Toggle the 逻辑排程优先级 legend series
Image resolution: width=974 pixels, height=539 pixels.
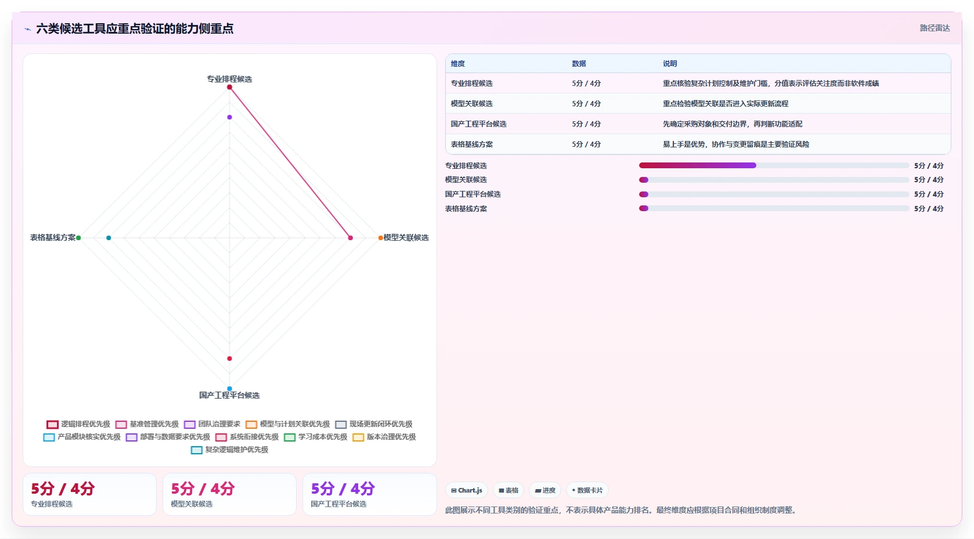pyautogui.click(x=78, y=424)
